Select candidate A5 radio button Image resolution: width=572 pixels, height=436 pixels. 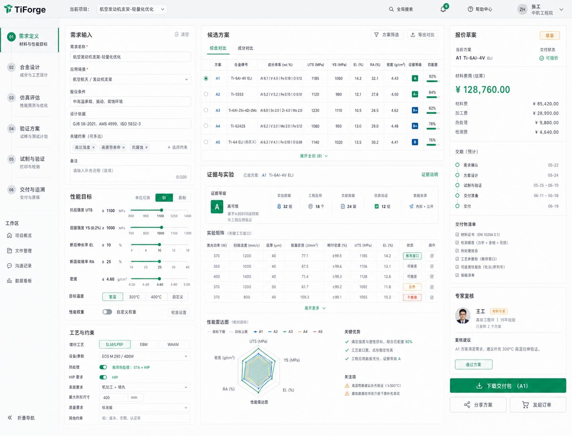[x=206, y=142]
